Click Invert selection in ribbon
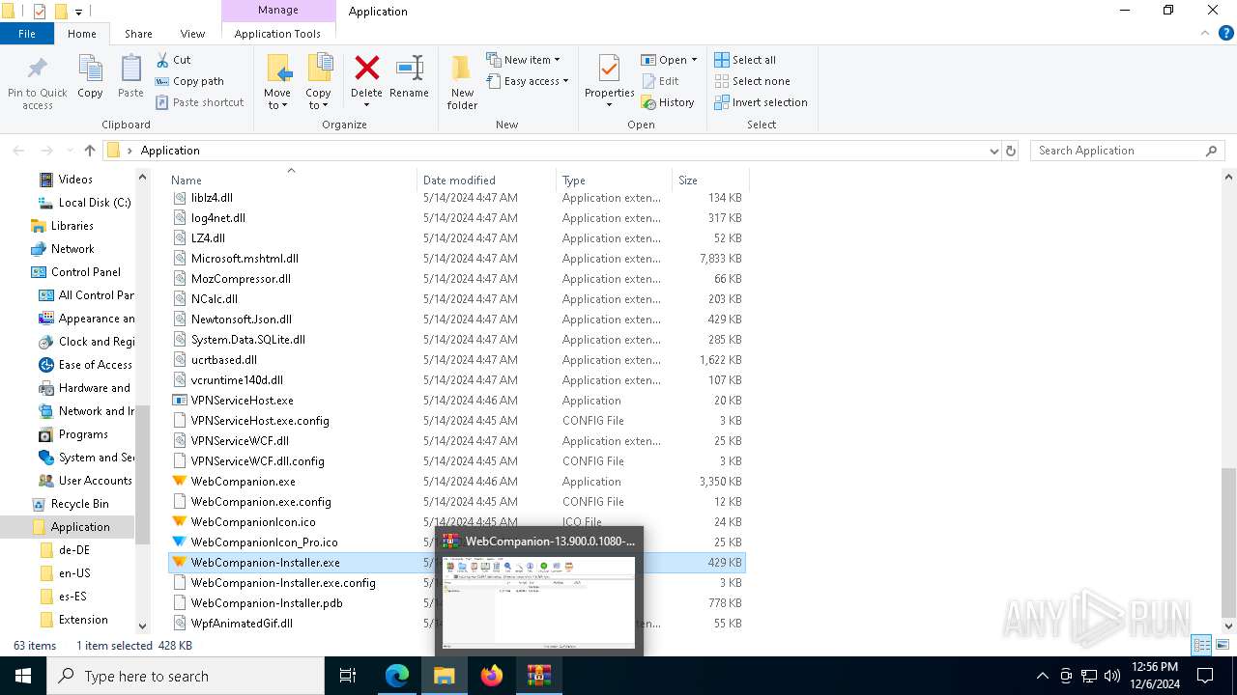1237x695 pixels. [x=761, y=102]
